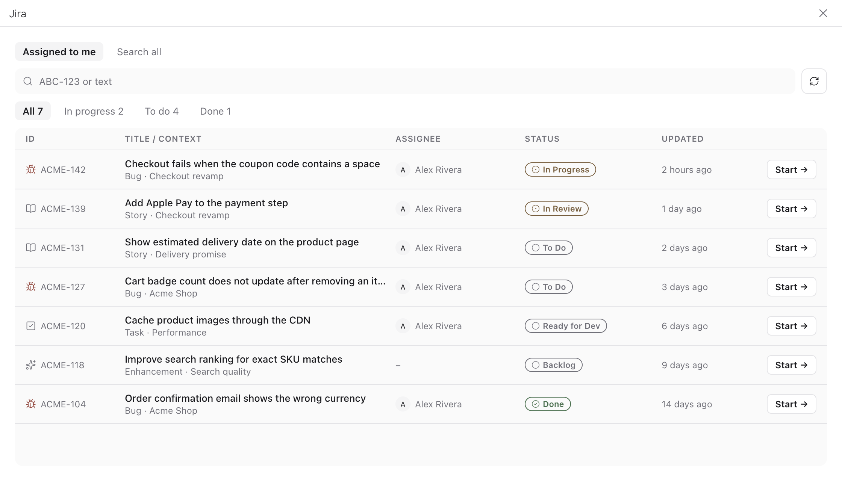842x481 pixels.
Task: Click the STATUS column header
Action: point(542,139)
